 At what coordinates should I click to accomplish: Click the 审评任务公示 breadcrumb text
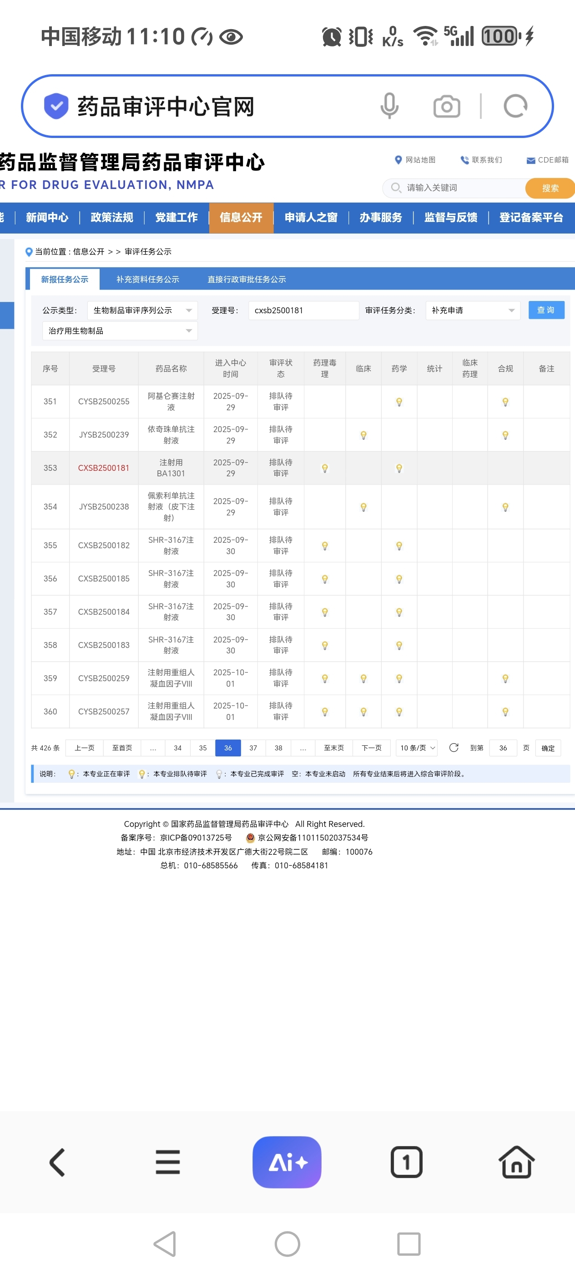pyautogui.click(x=148, y=251)
